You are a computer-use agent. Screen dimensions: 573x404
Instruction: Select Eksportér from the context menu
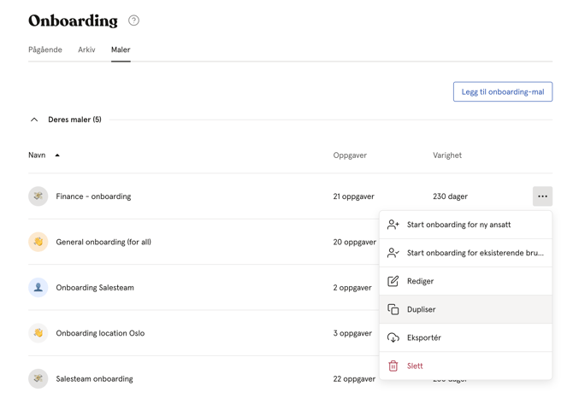[x=465, y=337]
